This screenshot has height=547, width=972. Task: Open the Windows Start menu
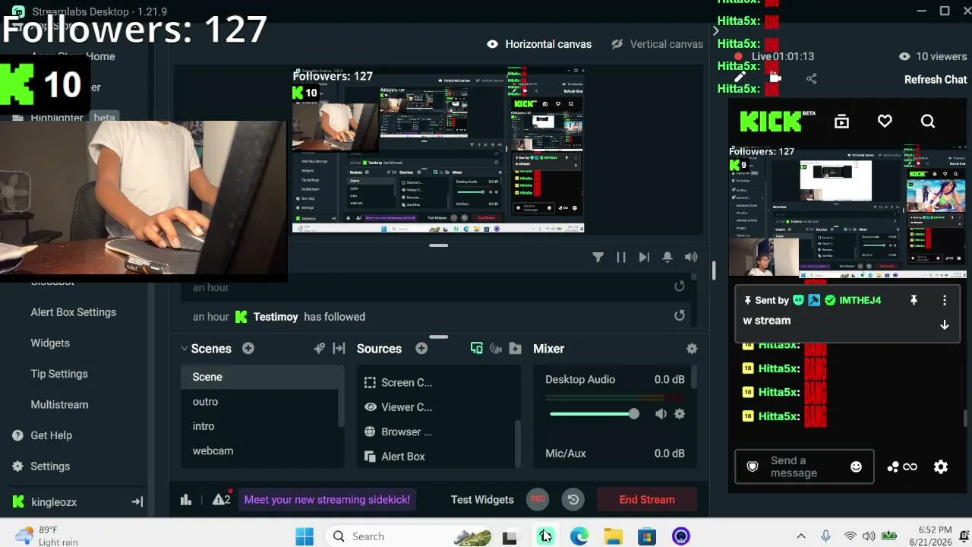(x=305, y=536)
